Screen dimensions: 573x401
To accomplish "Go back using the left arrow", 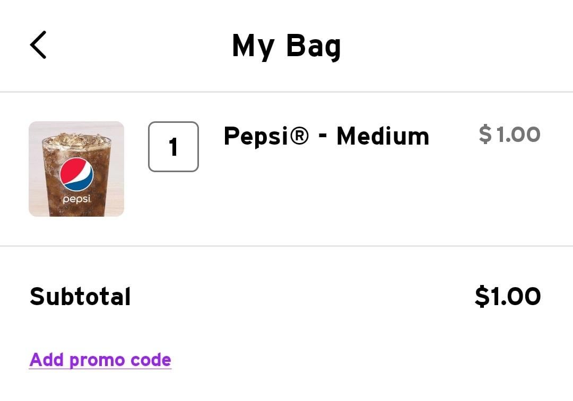I will coord(38,44).
